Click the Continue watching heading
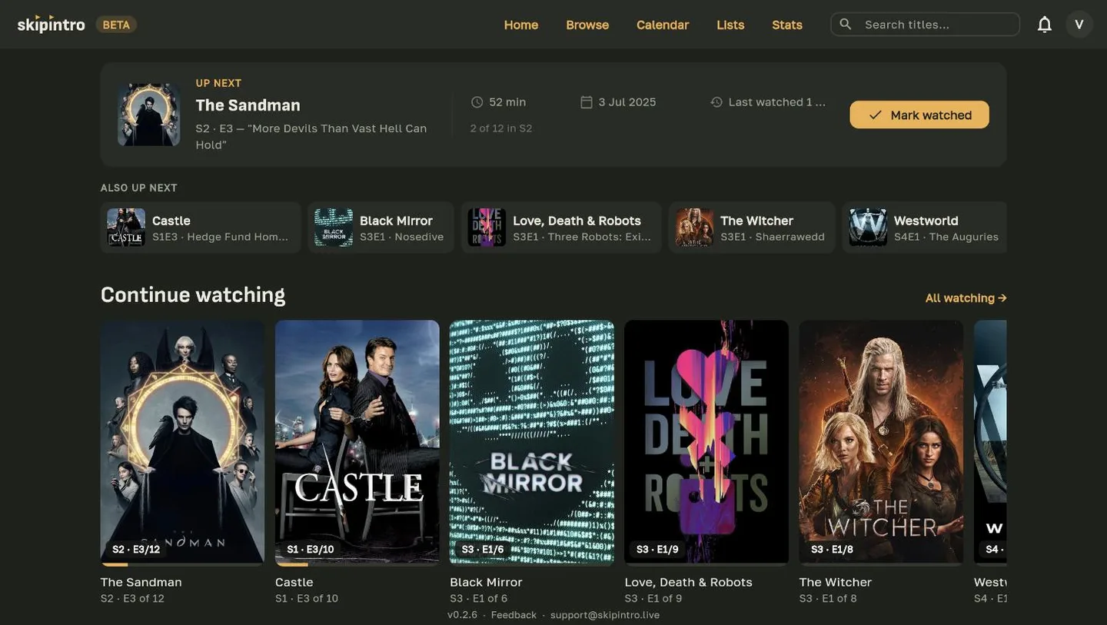This screenshot has height=625, width=1107. [193, 294]
